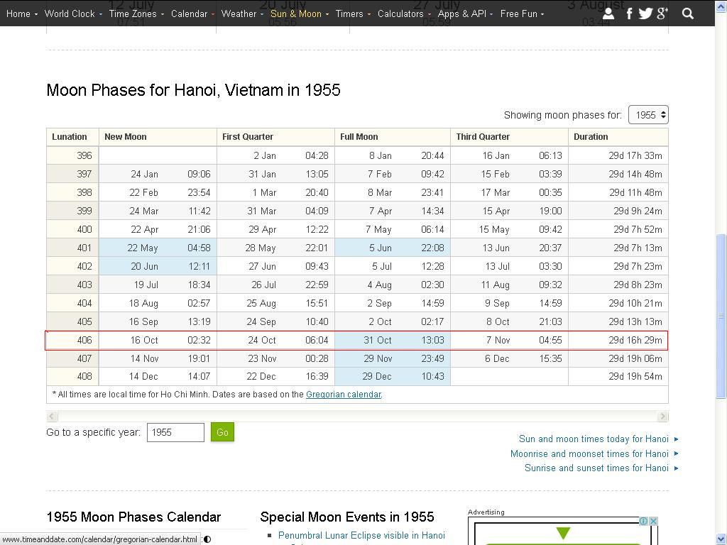
Task: Open search with the magnifier icon
Action: (687, 13)
